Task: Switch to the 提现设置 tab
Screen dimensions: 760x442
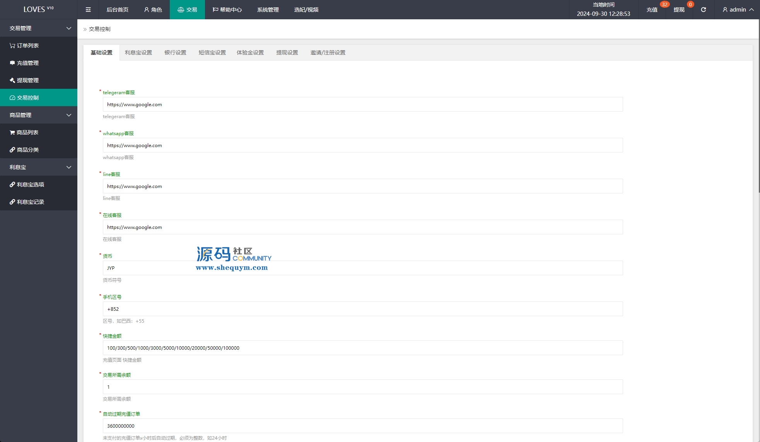Action: pos(287,52)
